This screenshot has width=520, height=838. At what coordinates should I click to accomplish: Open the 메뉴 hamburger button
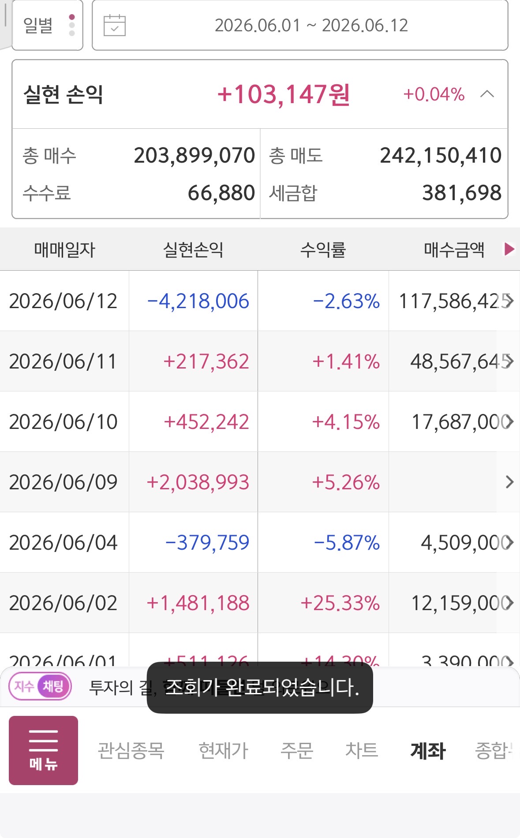pos(43,750)
